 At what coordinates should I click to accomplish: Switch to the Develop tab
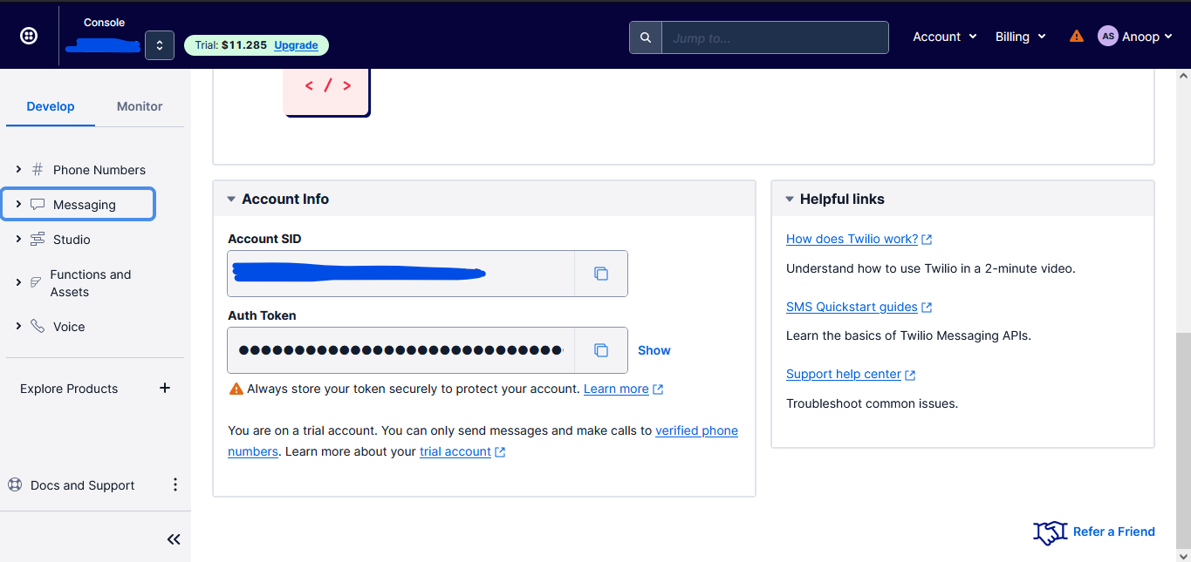[x=51, y=106]
